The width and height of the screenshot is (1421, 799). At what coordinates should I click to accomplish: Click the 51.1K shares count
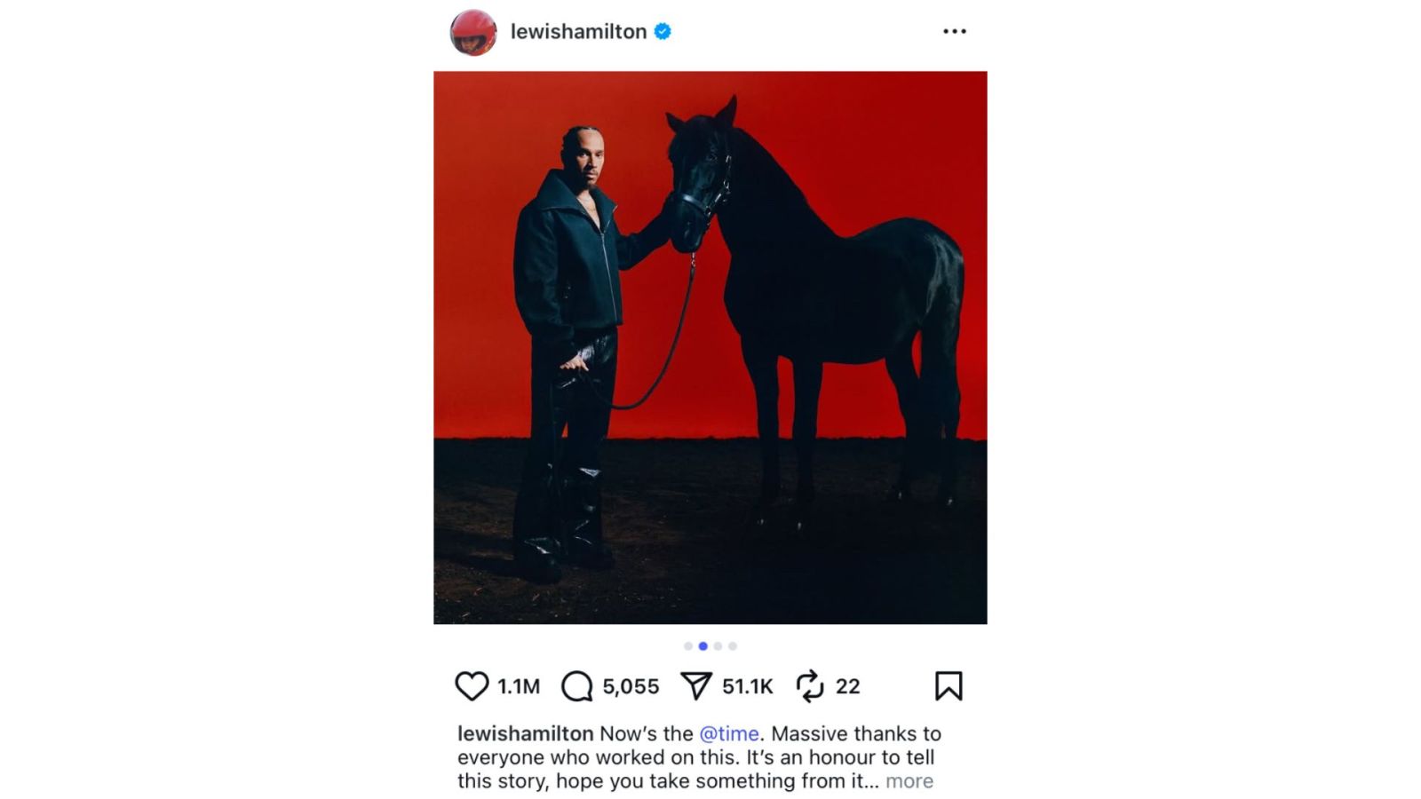coord(748,686)
